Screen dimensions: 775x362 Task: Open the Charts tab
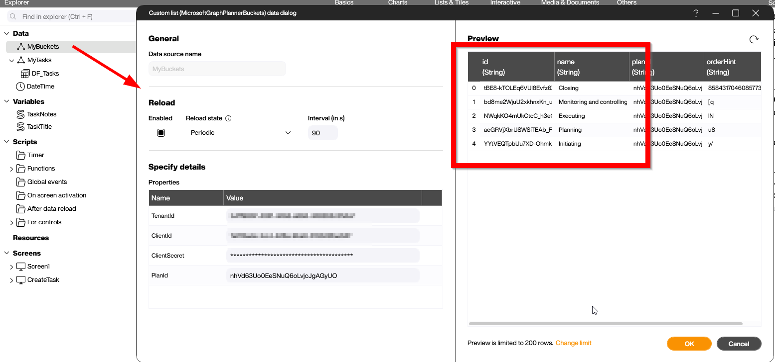(398, 2)
